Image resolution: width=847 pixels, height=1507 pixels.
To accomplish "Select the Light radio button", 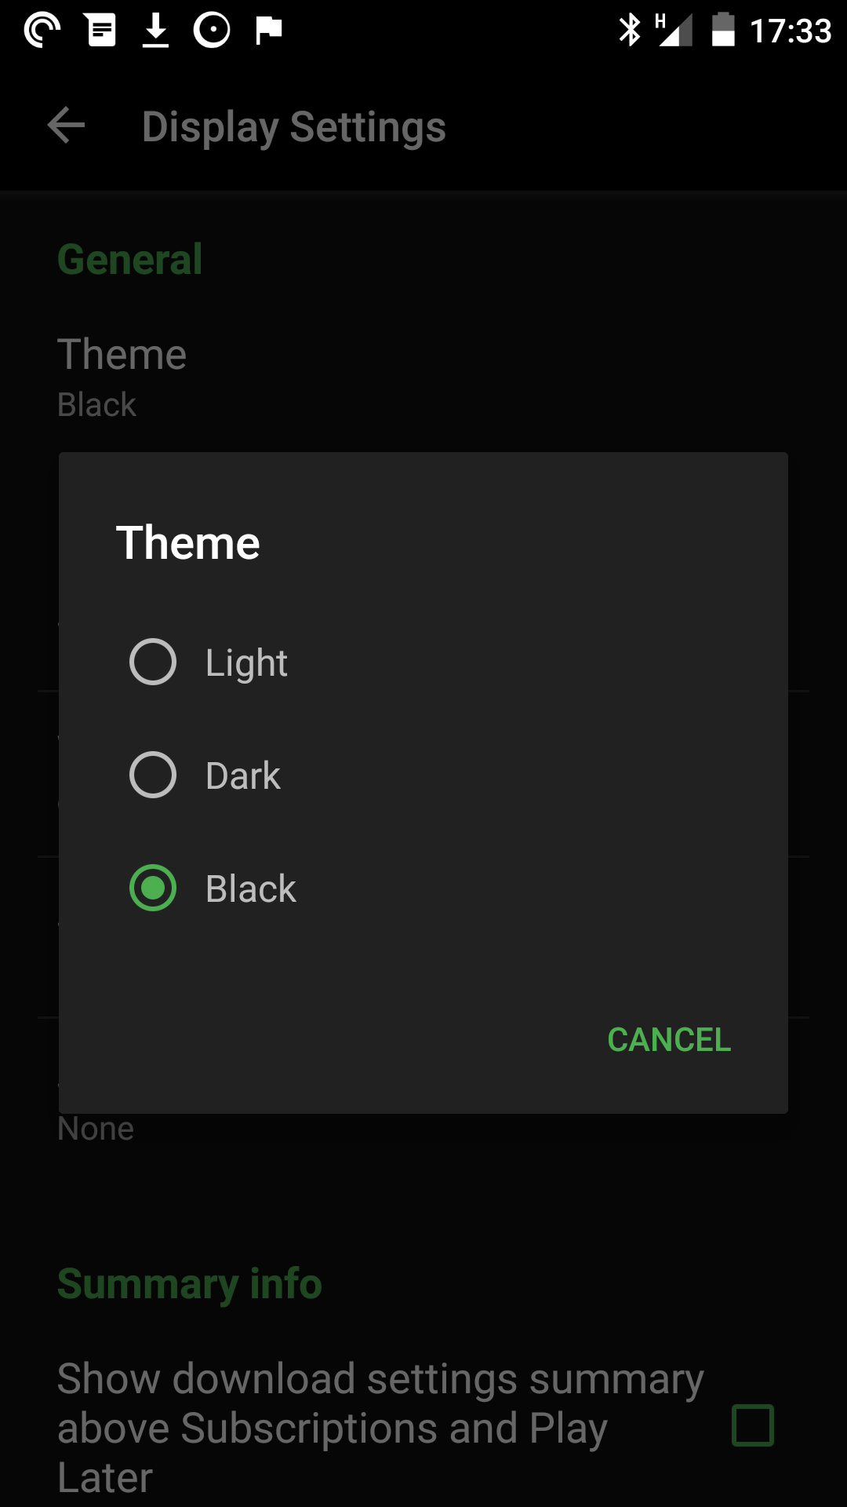I will point(153,662).
